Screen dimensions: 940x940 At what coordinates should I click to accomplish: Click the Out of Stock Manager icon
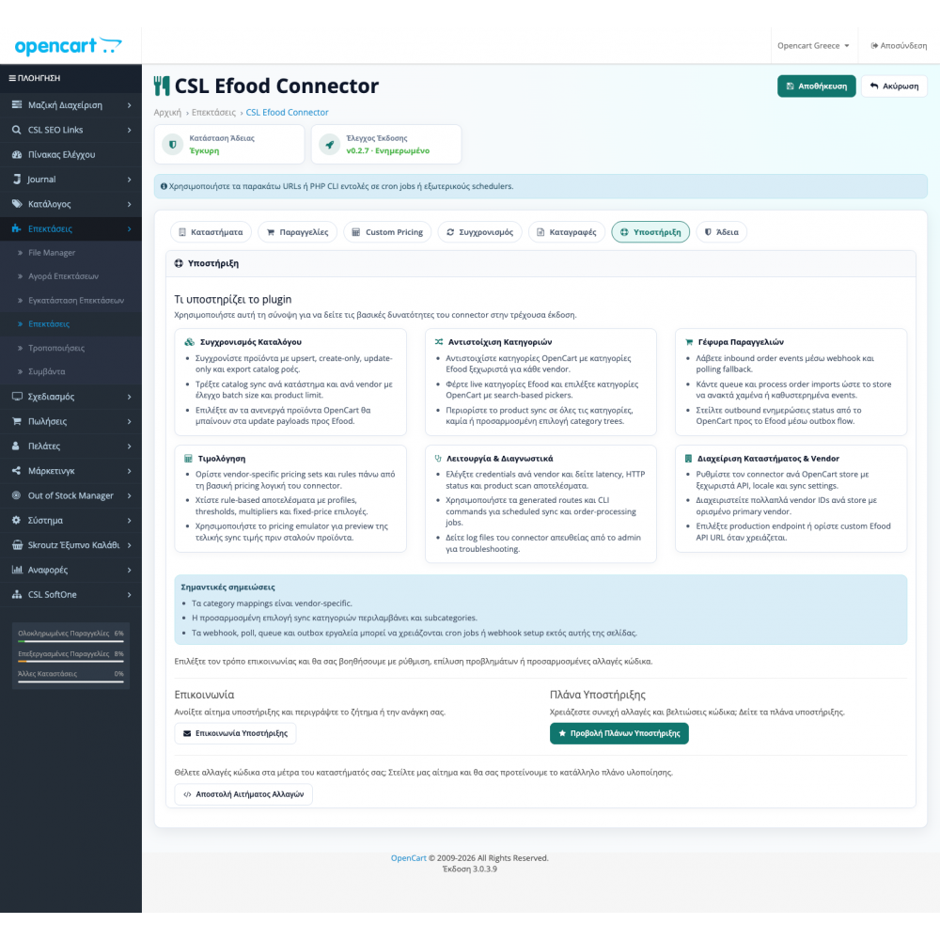point(16,495)
